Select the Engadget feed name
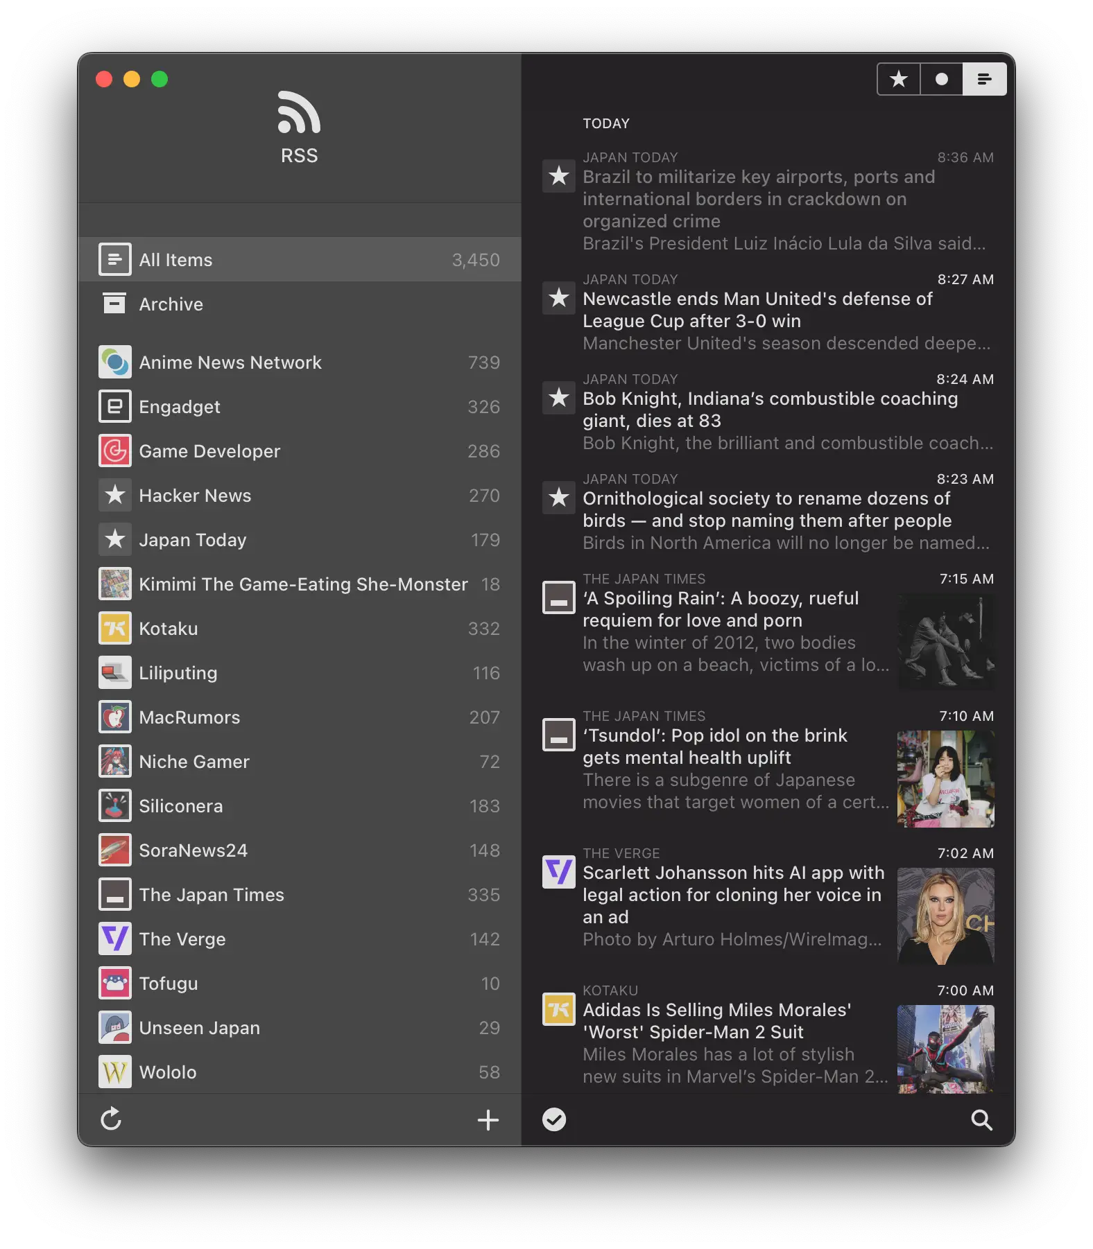 click(180, 407)
